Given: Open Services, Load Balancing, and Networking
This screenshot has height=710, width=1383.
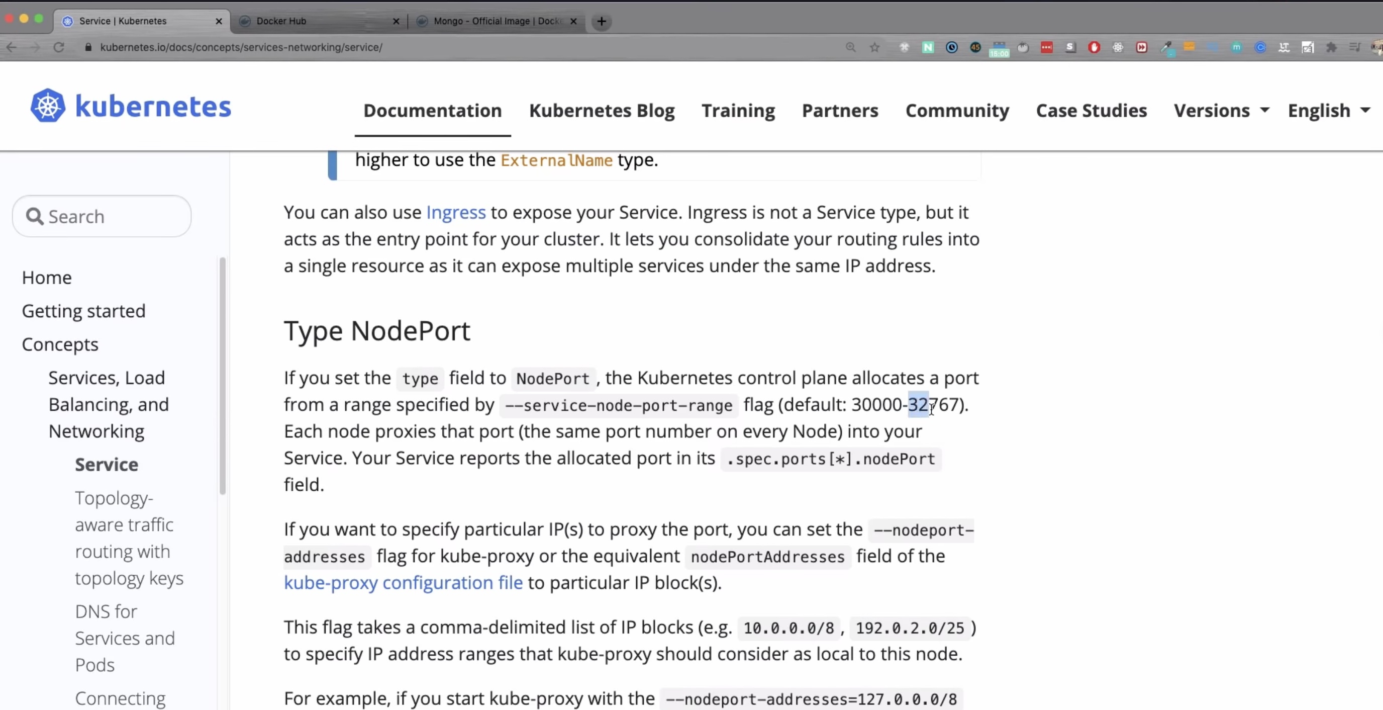Looking at the screenshot, I should (x=109, y=404).
